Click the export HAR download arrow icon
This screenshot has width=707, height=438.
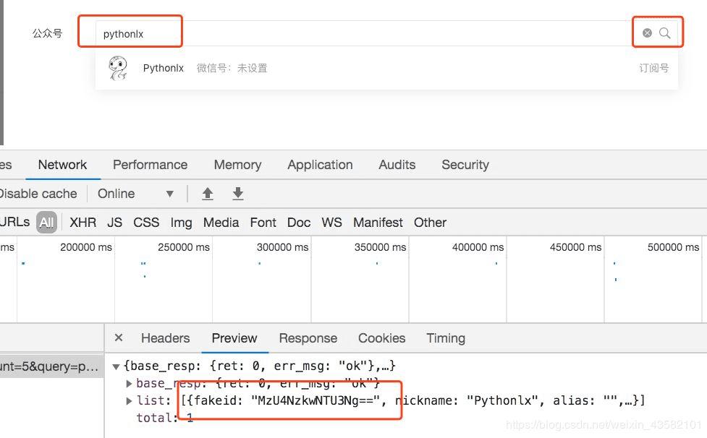237,194
